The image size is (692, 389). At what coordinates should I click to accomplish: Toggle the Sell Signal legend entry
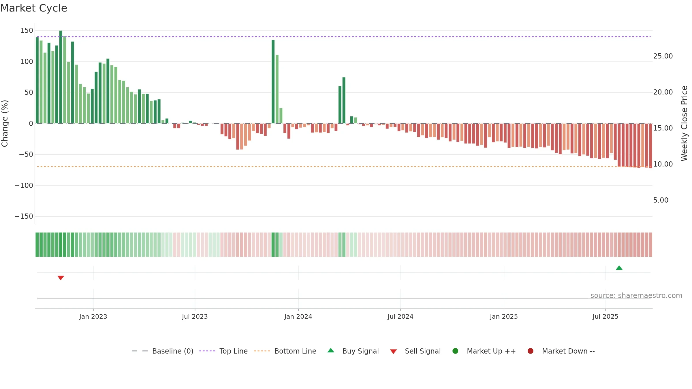(415, 351)
